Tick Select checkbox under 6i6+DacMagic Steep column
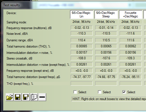The width and height of the screenshot is (146, 112). [x=100, y=92]
